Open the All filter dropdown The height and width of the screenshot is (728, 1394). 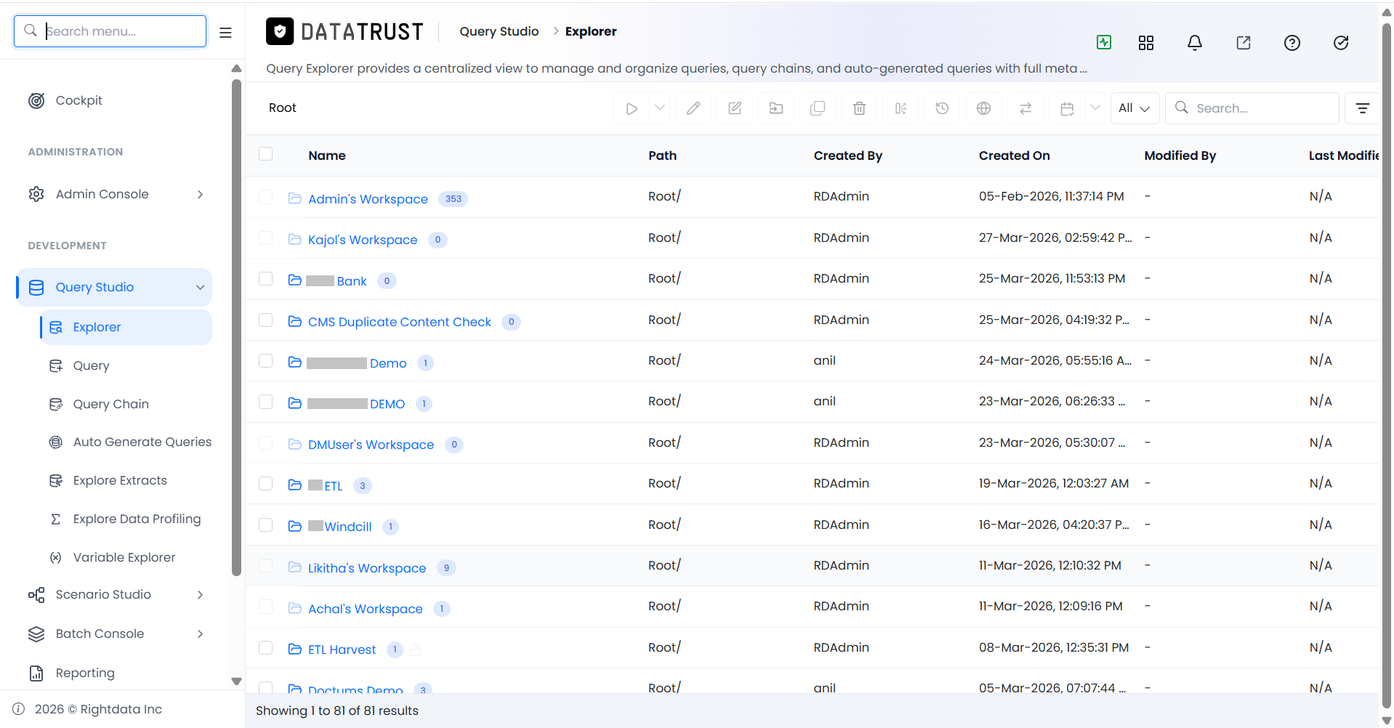click(x=1135, y=108)
